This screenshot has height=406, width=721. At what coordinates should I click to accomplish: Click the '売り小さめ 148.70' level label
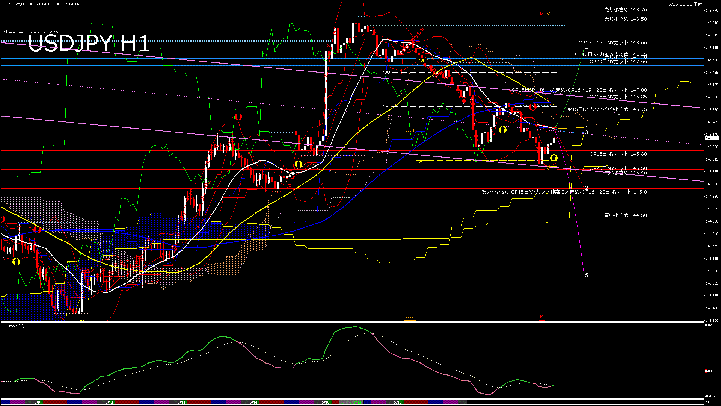(x=625, y=10)
